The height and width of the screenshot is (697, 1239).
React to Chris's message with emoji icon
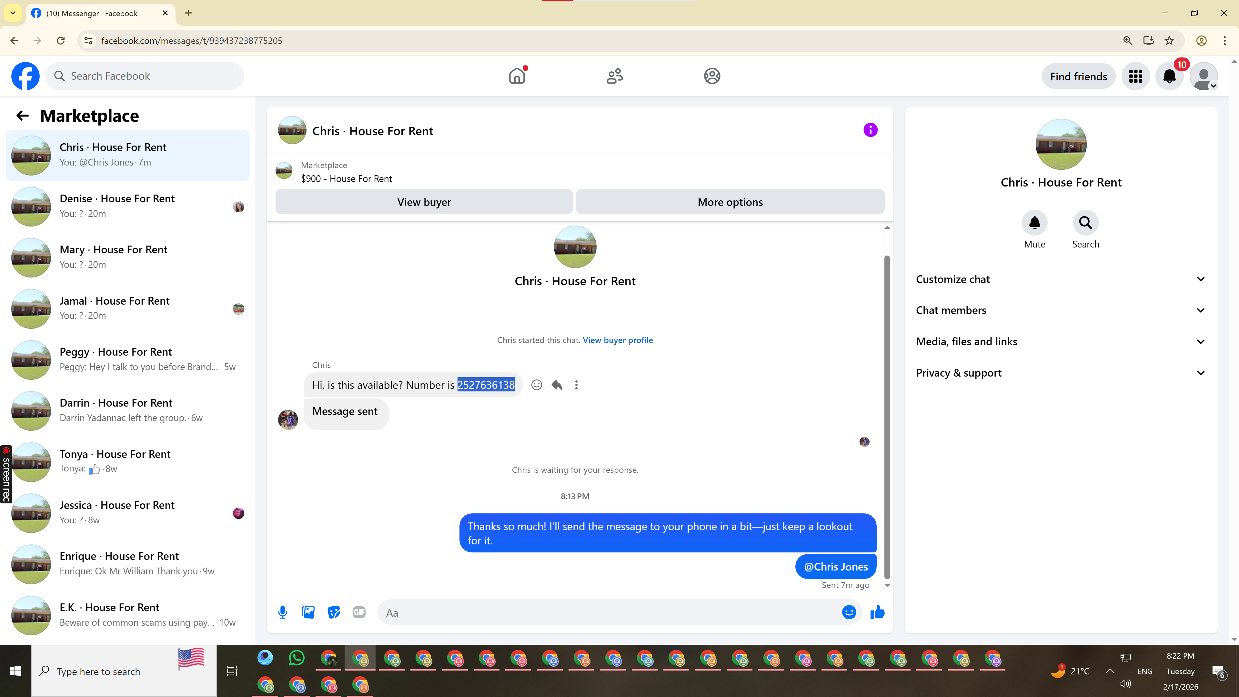[537, 385]
